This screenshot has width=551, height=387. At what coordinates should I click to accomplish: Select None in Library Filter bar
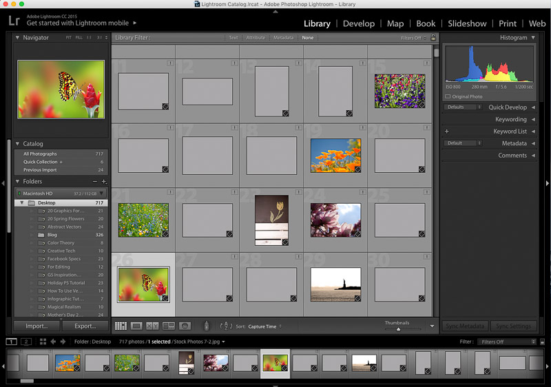tap(307, 38)
